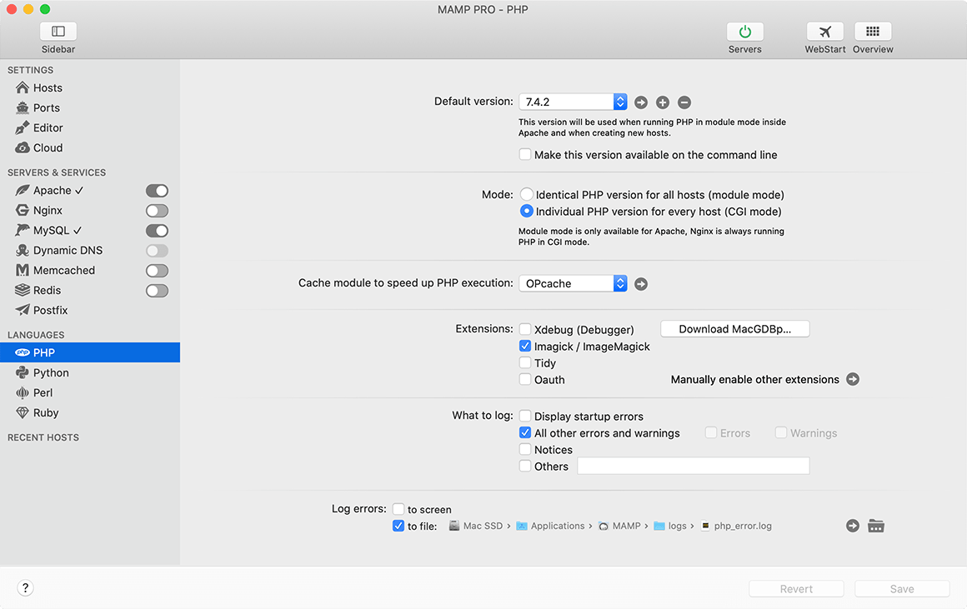Click arrow next to Manually enable other extensions
This screenshot has width=967, height=609.
pos(852,379)
